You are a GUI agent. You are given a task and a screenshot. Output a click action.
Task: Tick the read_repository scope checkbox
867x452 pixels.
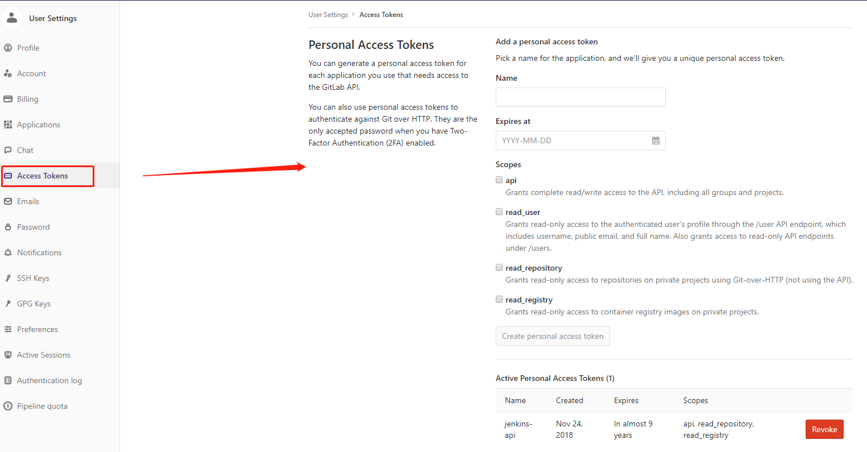499,267
